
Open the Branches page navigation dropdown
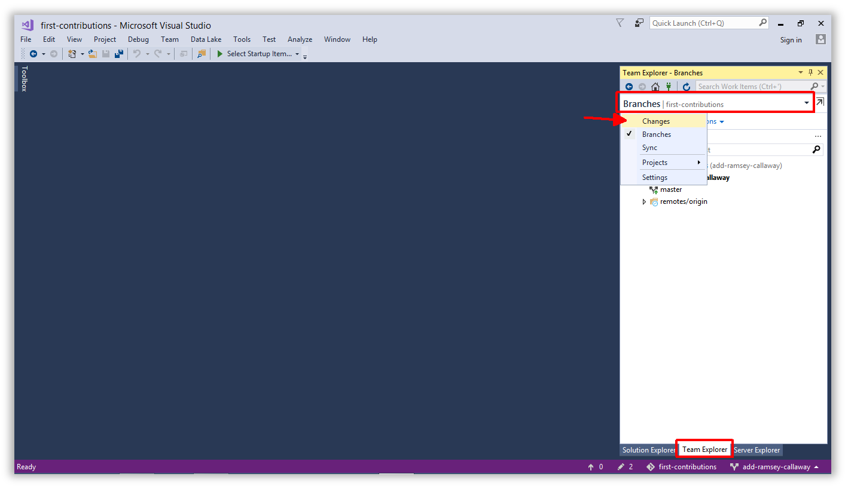(x=807, y=103)
